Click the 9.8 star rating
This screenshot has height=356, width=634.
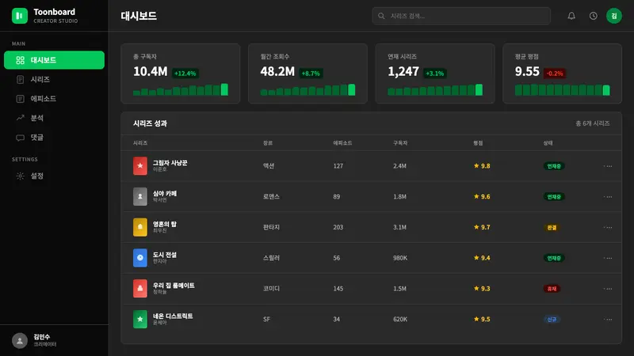click(x=482, y=166)
